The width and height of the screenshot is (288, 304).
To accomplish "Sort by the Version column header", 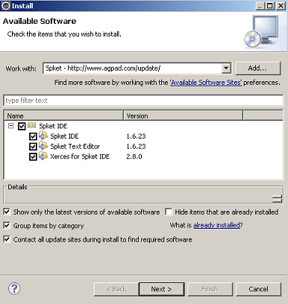I will pyautogui.click(x=184, y=115).
